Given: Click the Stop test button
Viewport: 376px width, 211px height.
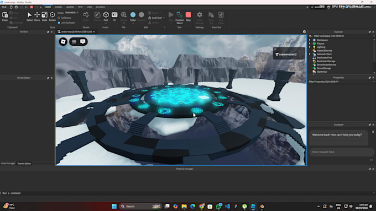Looking at the screenshot, I should point(188,17).
